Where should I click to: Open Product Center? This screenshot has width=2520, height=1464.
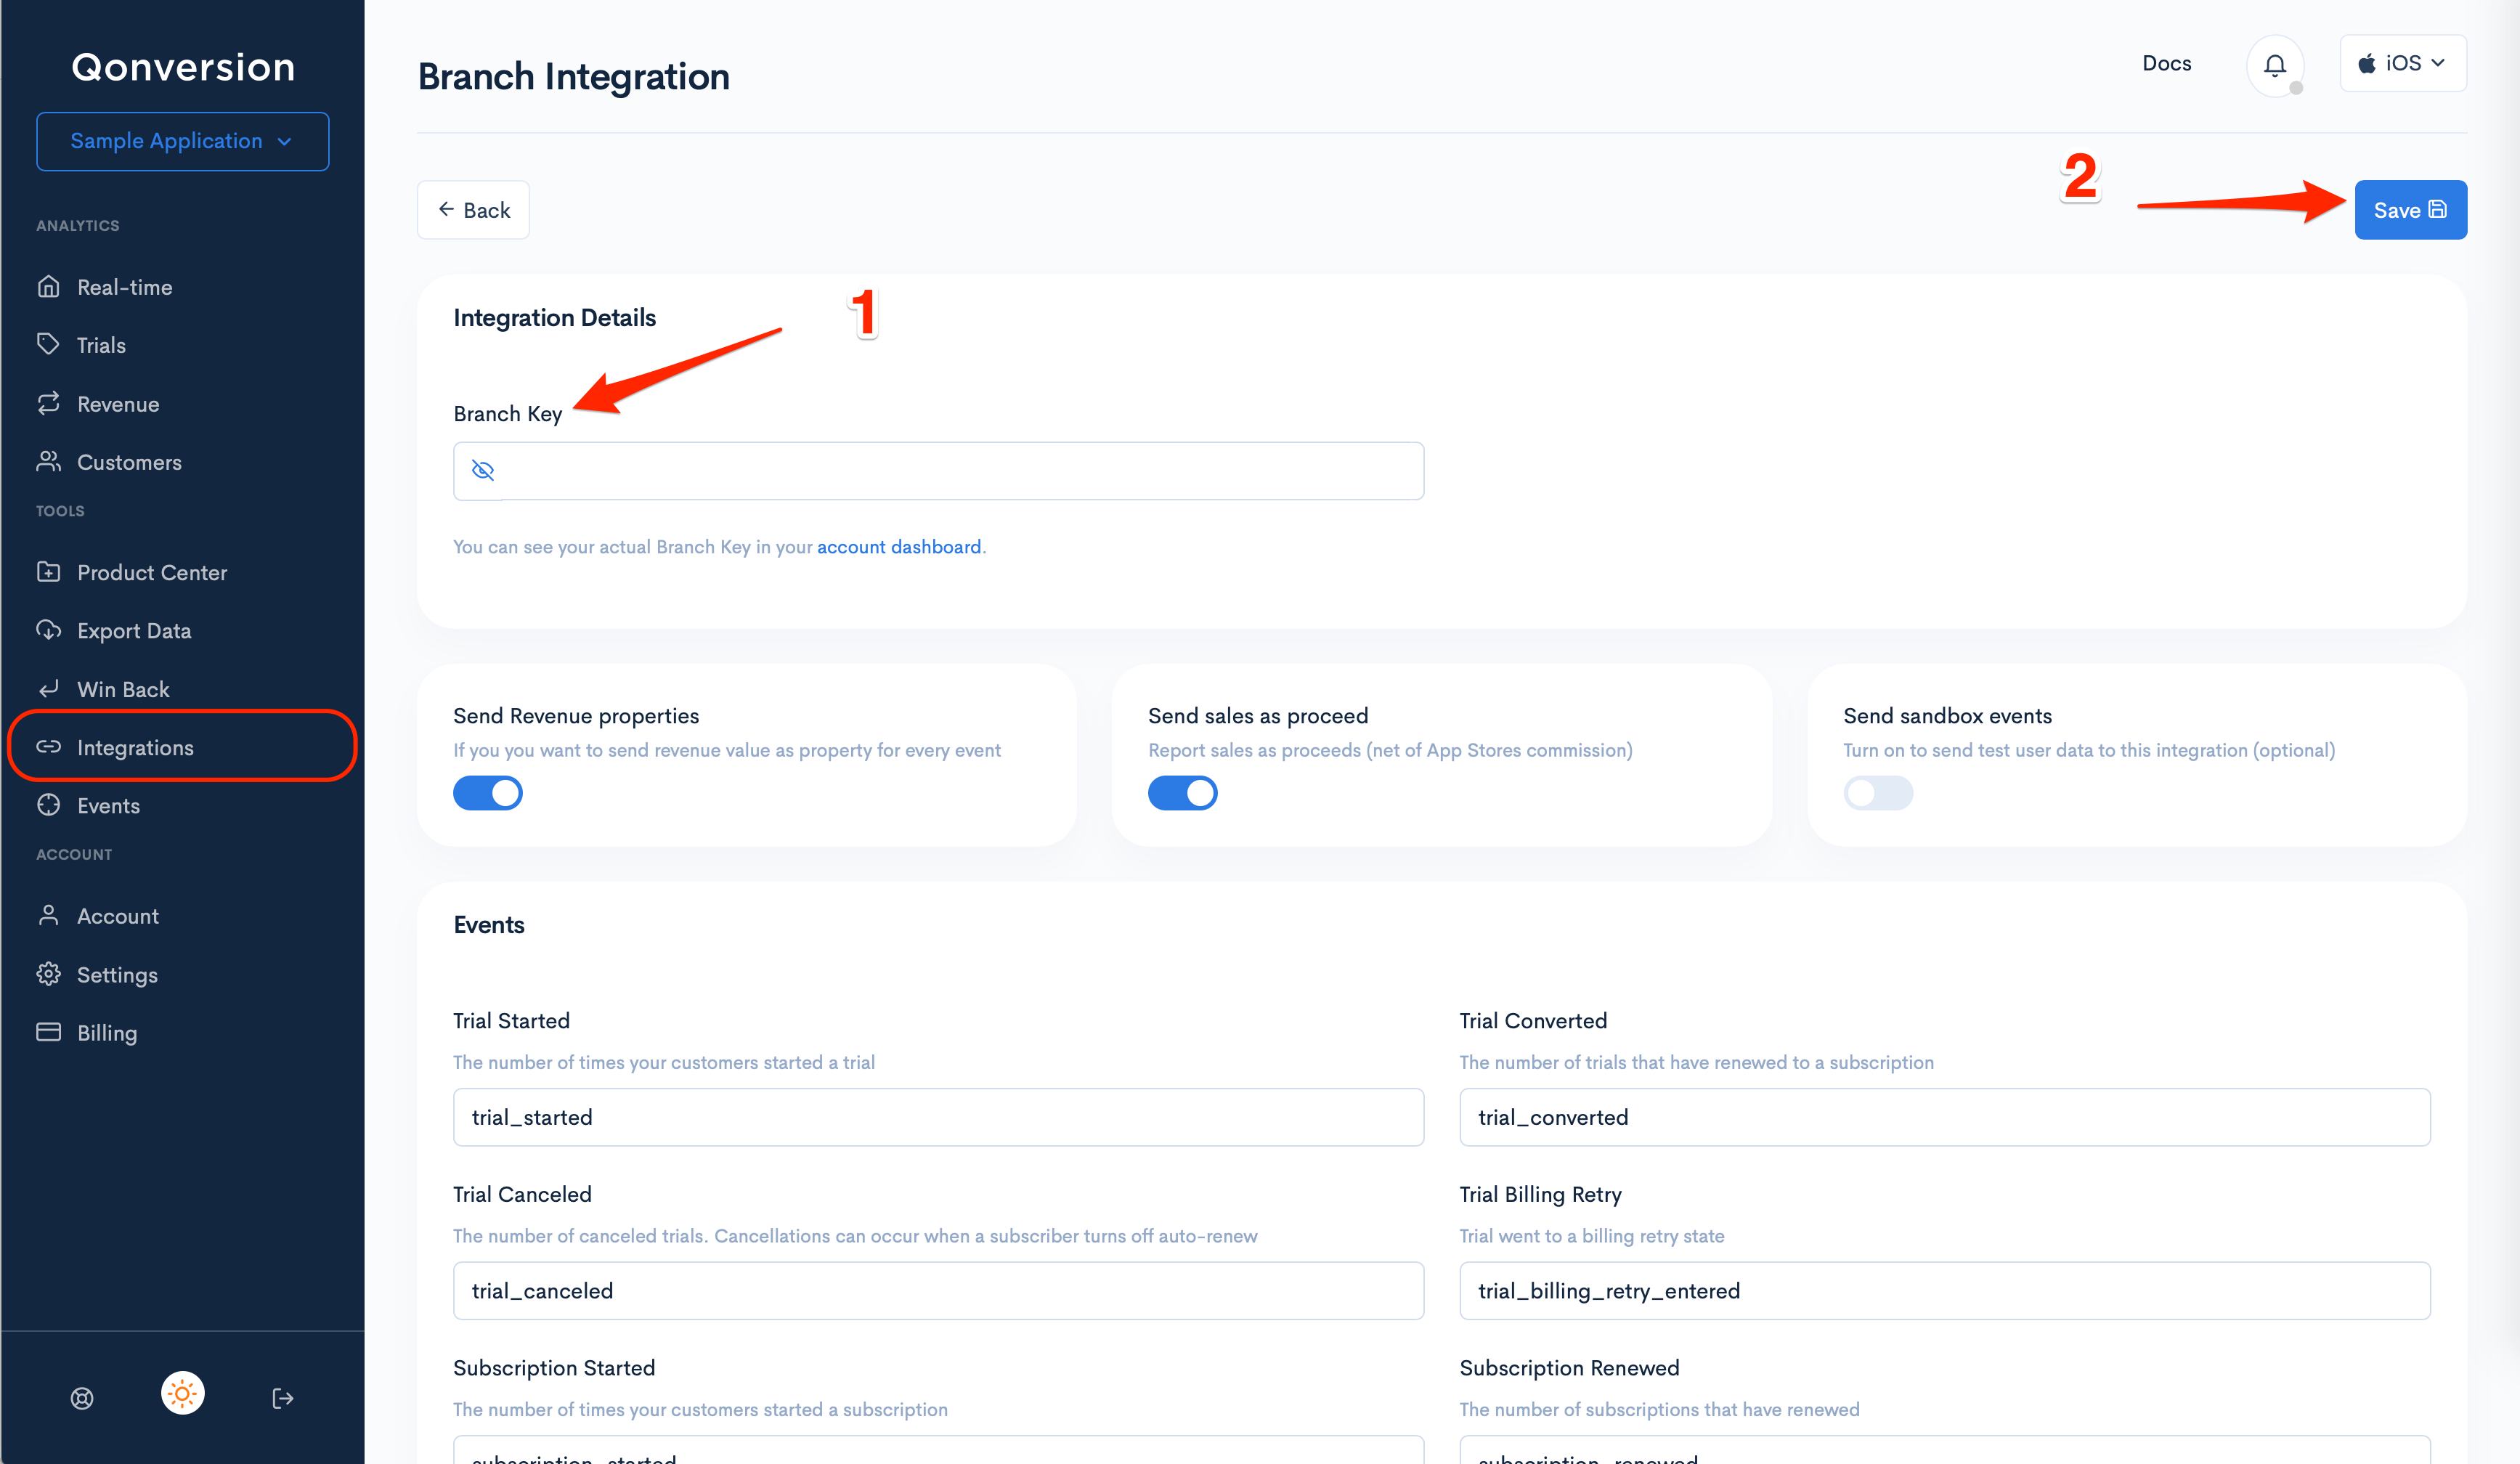pos(152,572)
